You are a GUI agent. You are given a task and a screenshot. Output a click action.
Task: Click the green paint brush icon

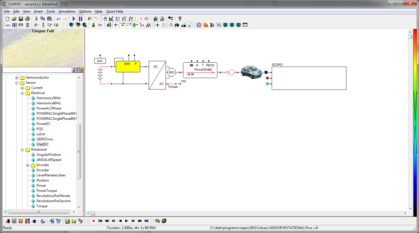93,25
